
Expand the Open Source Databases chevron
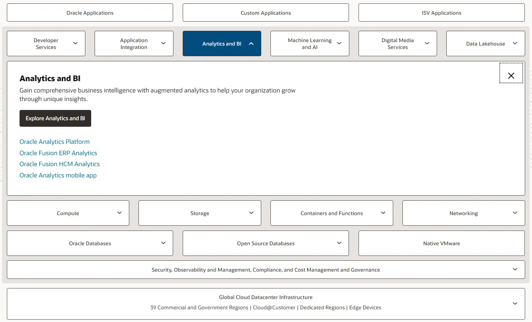[x=339, y=243]
